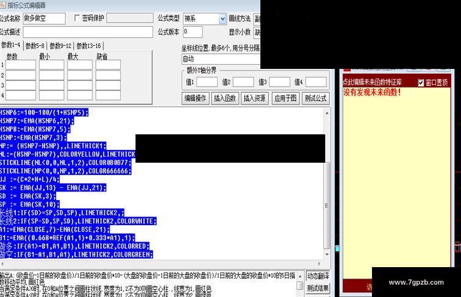Click code line SD := EMA(SK,3);
The width and height of the screenshot is (461, 297).
coord(28,196)
